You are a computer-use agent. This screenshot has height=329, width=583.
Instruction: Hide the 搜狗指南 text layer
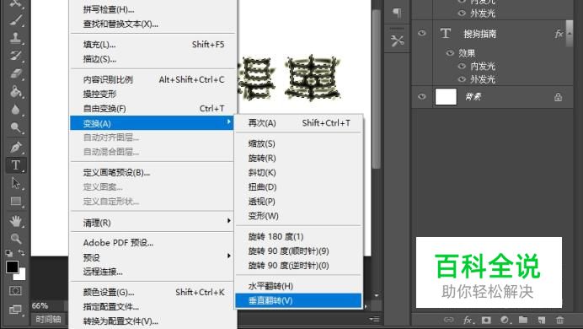click(421, 33)
